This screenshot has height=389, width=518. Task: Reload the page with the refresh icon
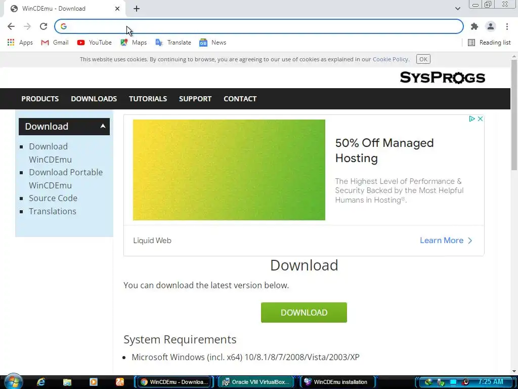44,26
